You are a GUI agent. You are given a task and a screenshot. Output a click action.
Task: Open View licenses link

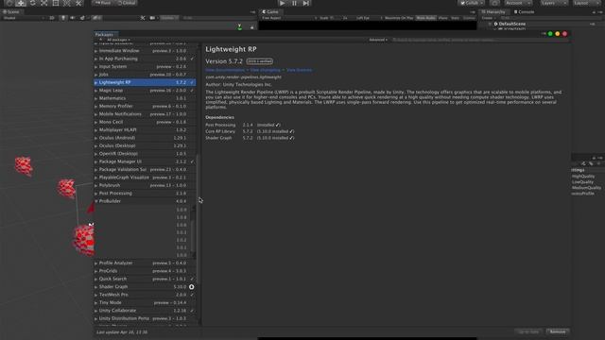pos(299,70)
